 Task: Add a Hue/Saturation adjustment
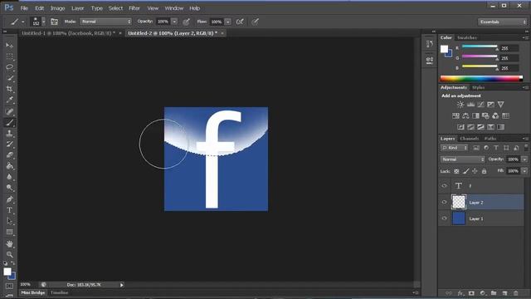455,116
